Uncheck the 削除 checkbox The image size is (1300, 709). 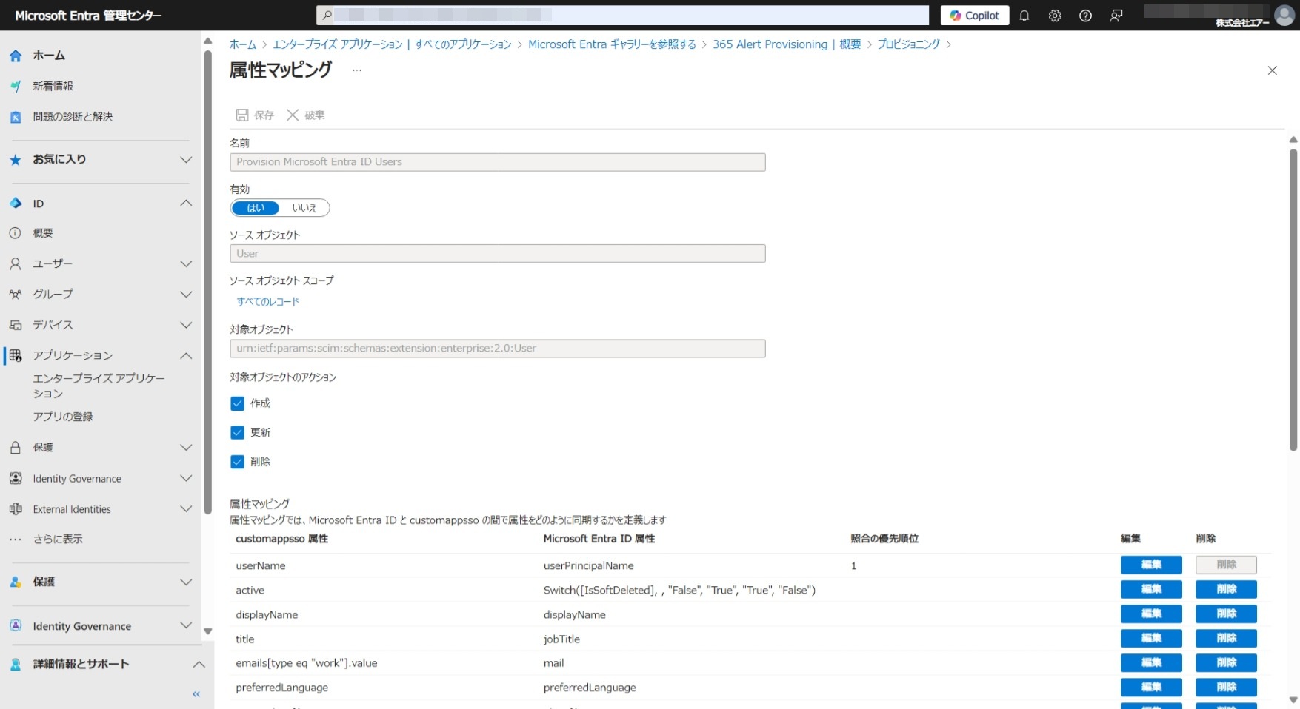(x=237, y=462)
